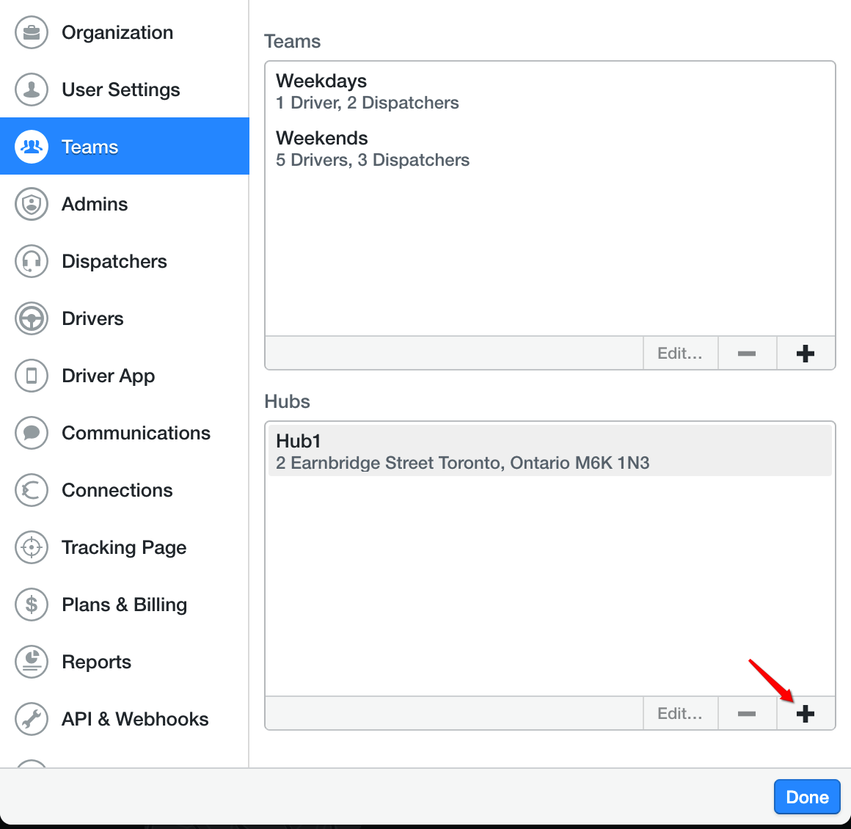Viewport: 851px width, 829px height.
Task: Select the Hub1 row in Hubs
Action: (549, 451)
